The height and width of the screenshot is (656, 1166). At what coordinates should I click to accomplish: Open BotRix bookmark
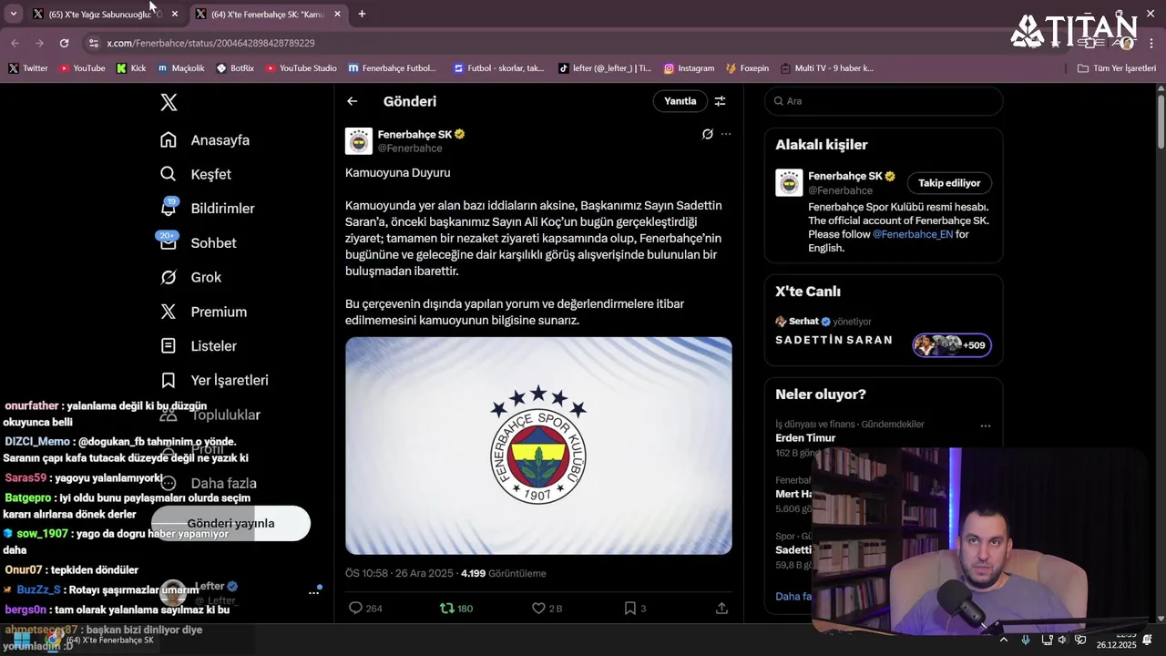[x=235, y=68]
